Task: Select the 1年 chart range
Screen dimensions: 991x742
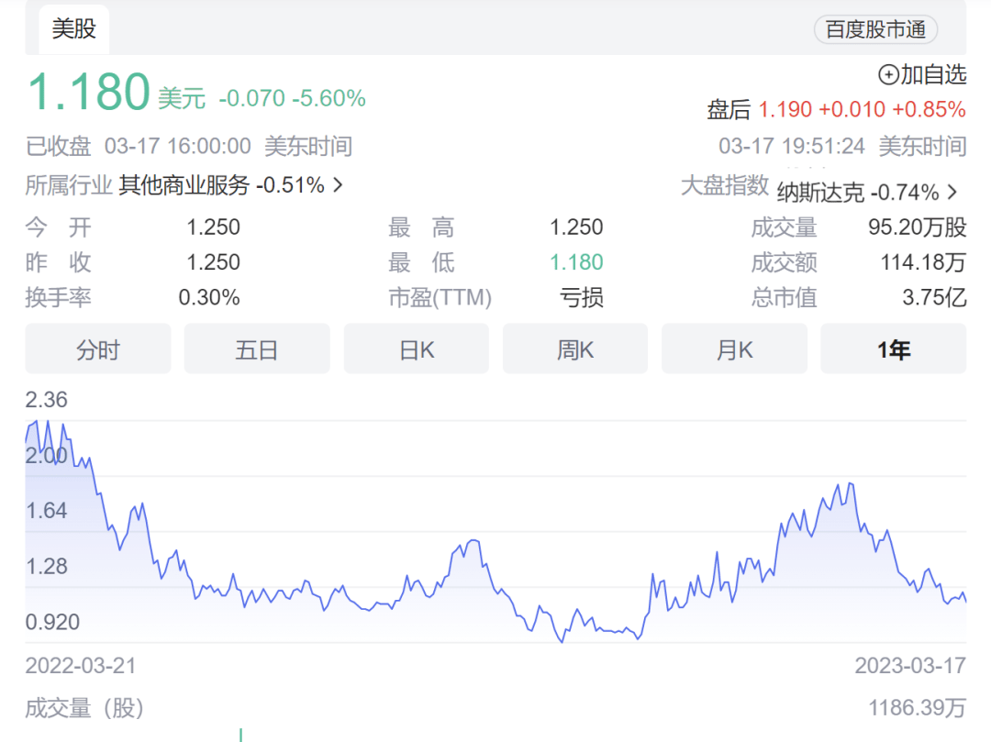Action: click(893, 349)
